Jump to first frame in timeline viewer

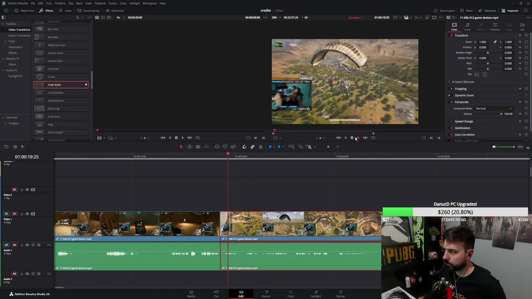coord(338,138)
